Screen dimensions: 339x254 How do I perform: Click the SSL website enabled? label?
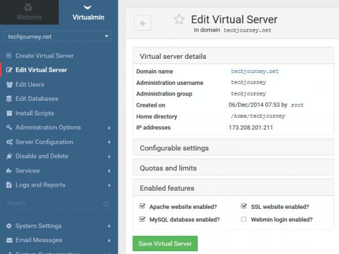tap(280, 207)
